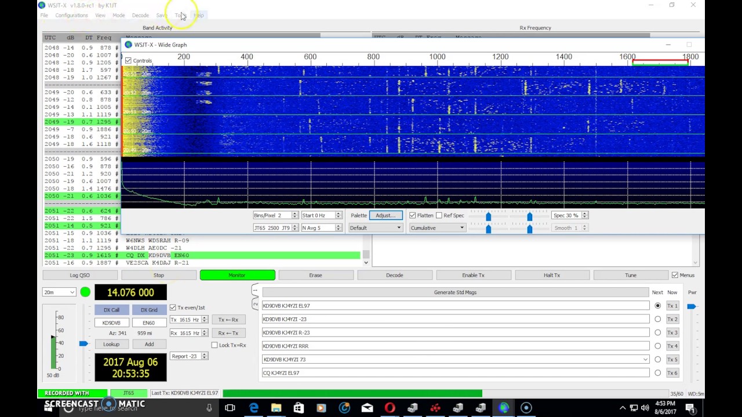This screenshot has width=742, height=417.
Task: Open the View menu
Action: coord(100,15)
